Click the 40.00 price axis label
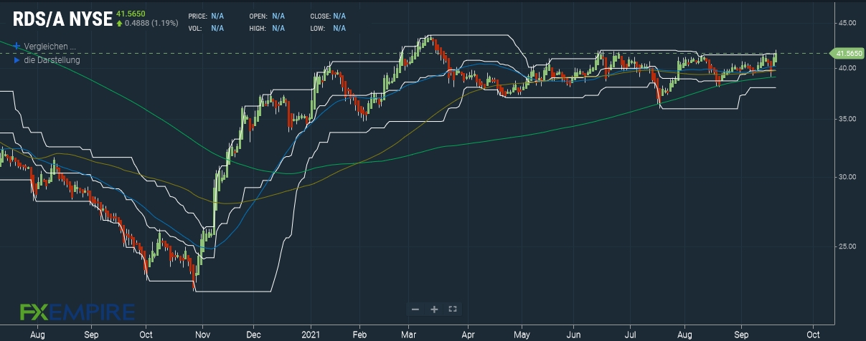This screenshot has height=341, width=866. coord(848,68)
